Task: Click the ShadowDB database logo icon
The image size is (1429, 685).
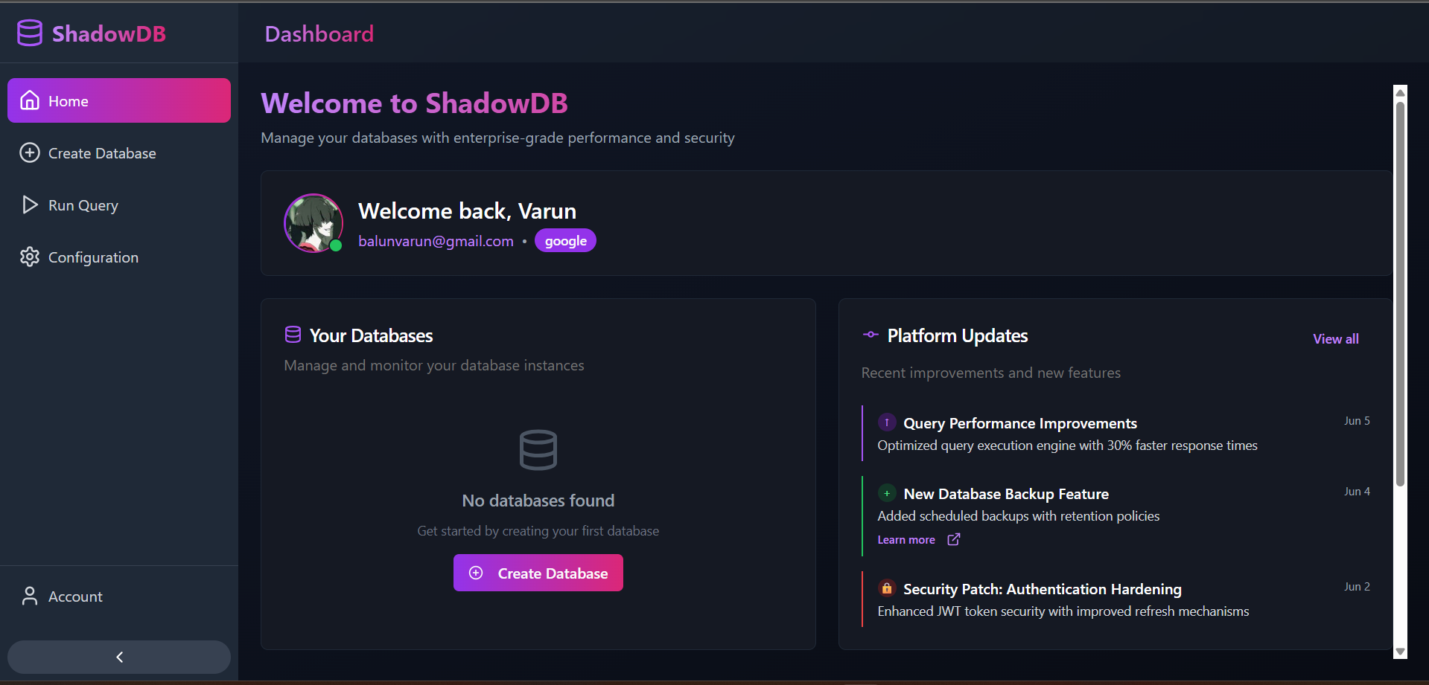Action: click(x=29, y=32)
